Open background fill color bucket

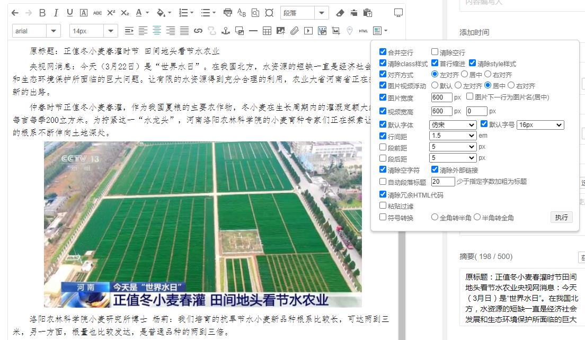click(161, 13)
